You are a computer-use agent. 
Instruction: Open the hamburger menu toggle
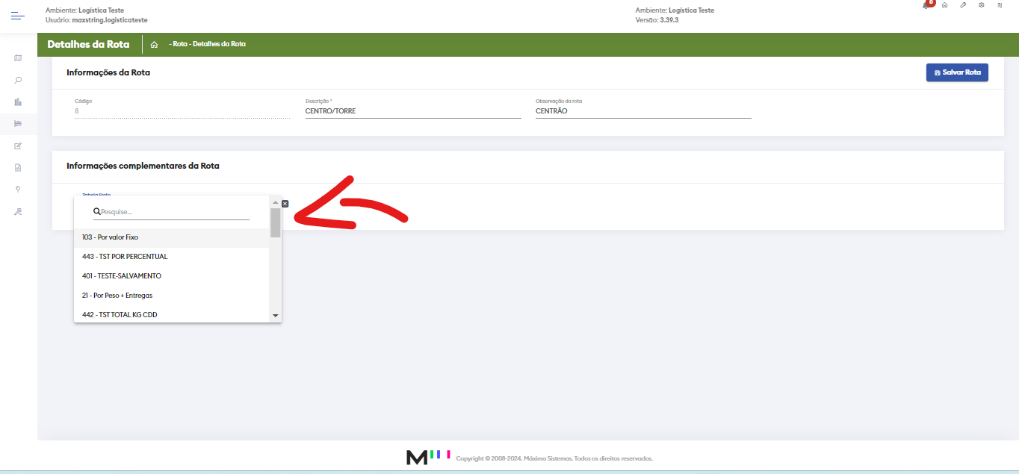tap(18, 16)
